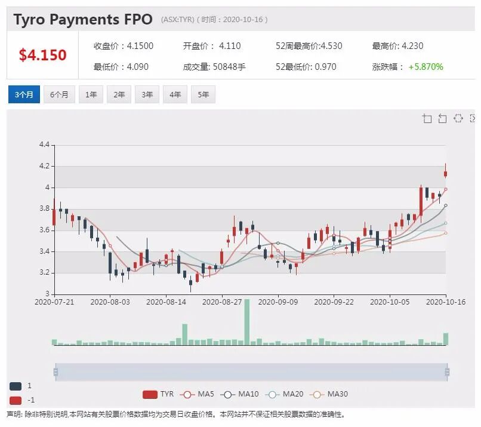481x427 pixels.
Task: Click the 2020-08-14 axis date label
Action: pos(166,302)
